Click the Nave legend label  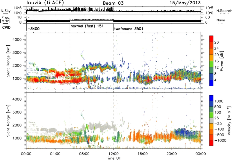click(221, 20)
